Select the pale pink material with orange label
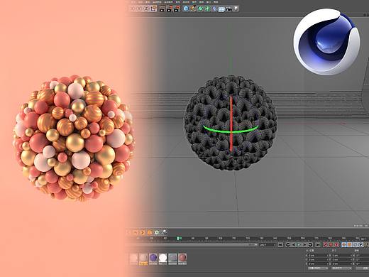369x277 pixels. point(143,259)
